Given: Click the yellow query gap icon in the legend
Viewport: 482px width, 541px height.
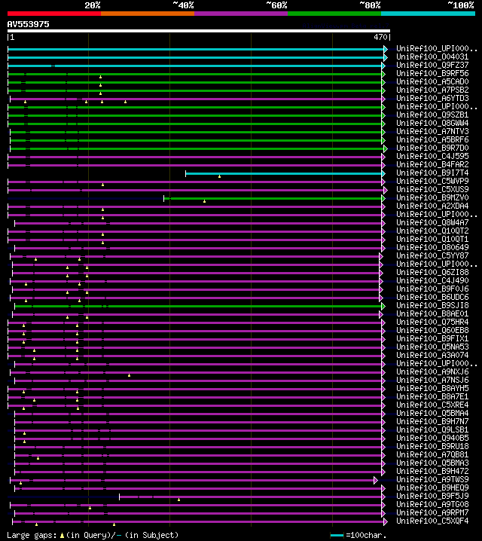Looking at the screenshot, I should (62, 536).
